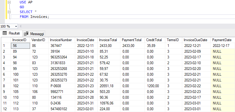235x112 pixels.
Task: Click the TermsID column header
Action: click(173, 40)
